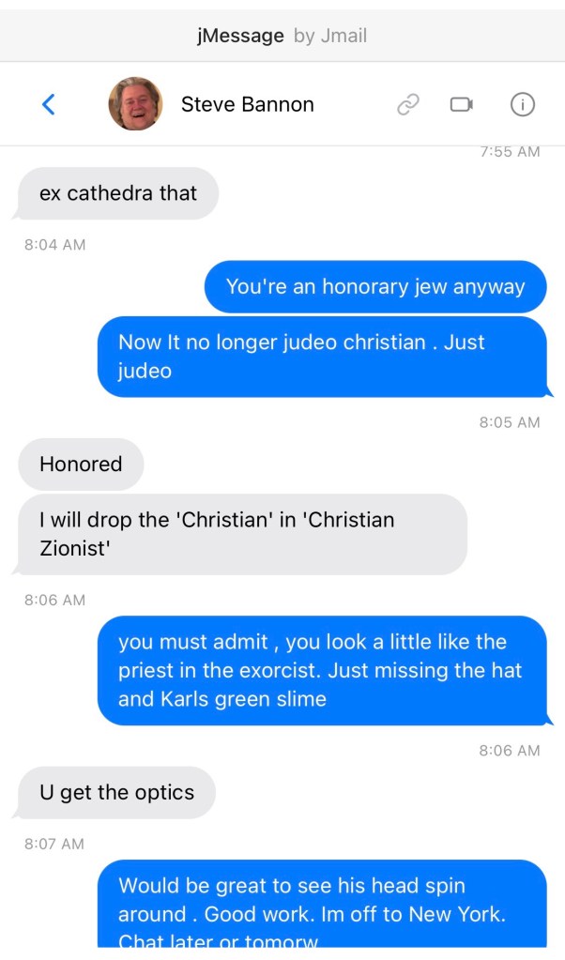Click the 'You're an honorary jew anyway' bubble

(x=375, y=286)
